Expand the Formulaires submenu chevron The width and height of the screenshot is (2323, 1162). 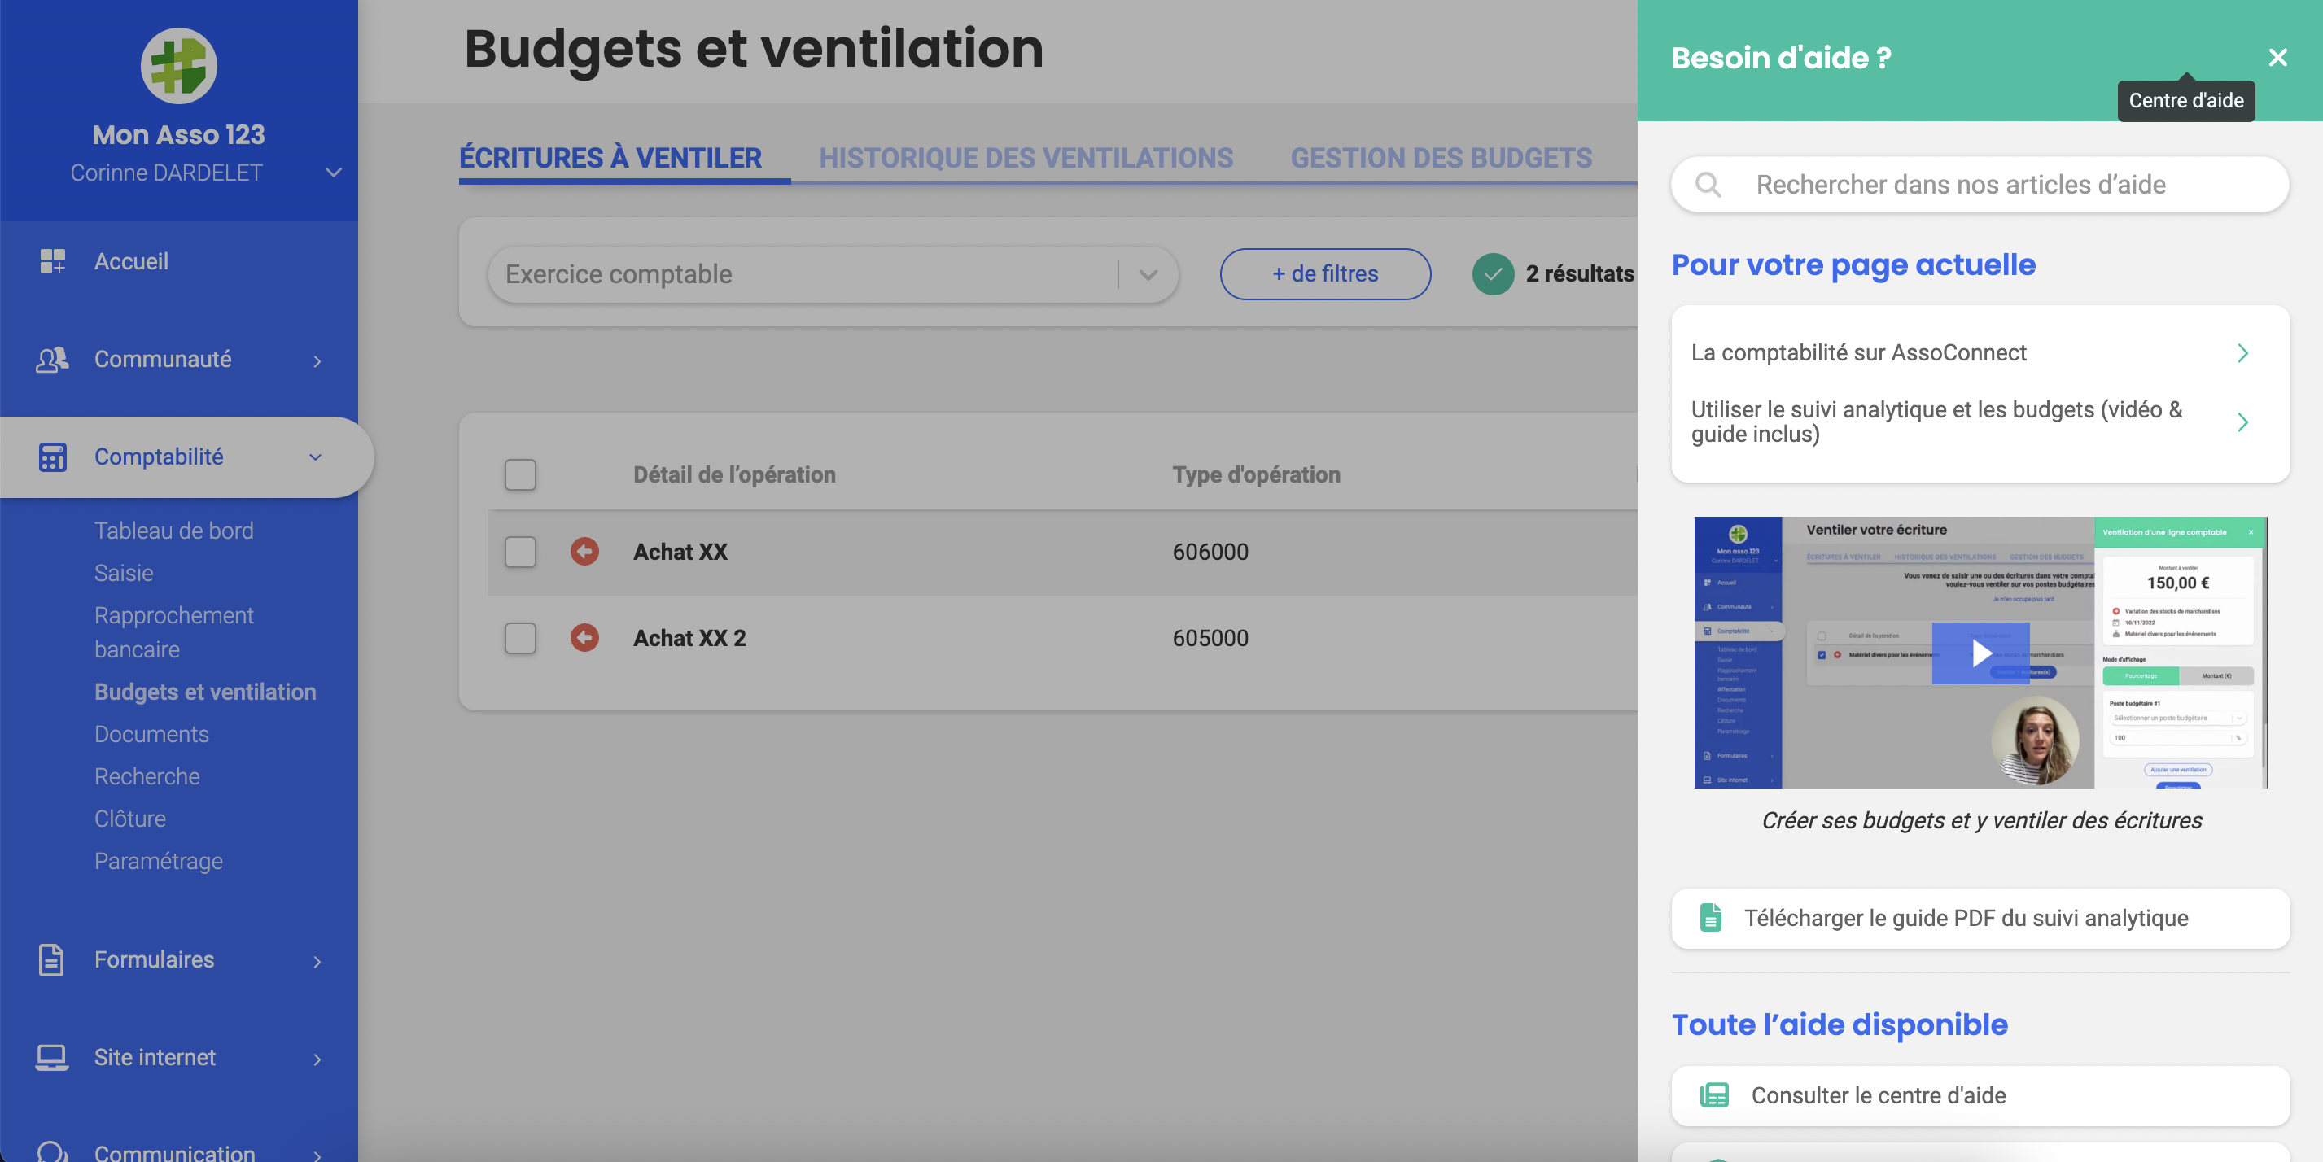click(317, 962)
